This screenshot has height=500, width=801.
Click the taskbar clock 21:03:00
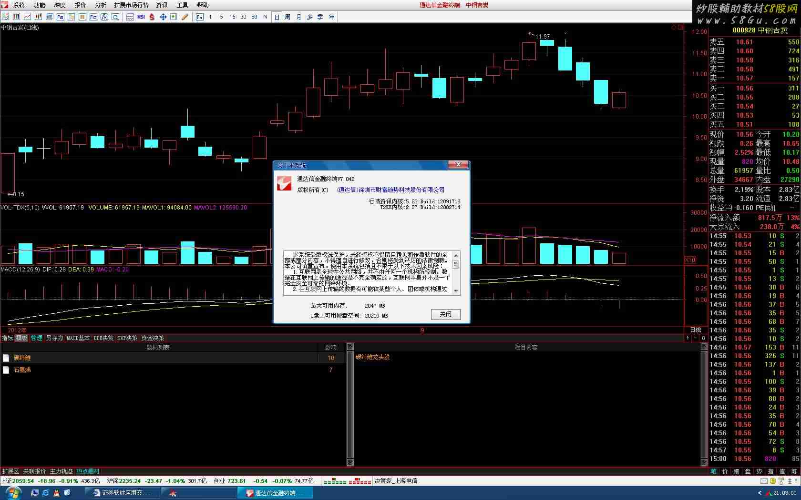click(785, 493)
